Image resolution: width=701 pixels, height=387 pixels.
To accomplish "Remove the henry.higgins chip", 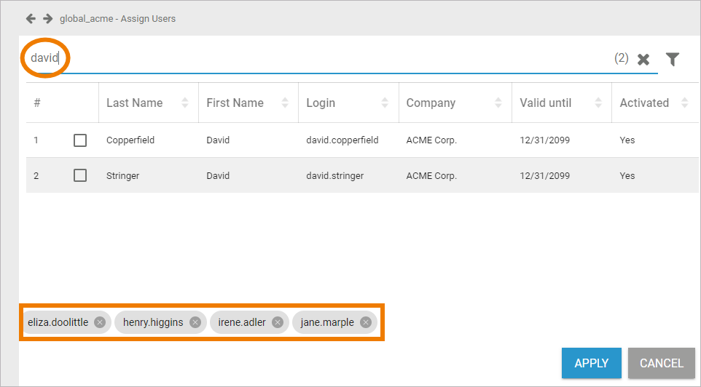I will tap(195, 322).
